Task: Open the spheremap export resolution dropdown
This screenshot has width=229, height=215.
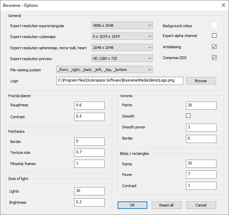Action: point(122,48)
